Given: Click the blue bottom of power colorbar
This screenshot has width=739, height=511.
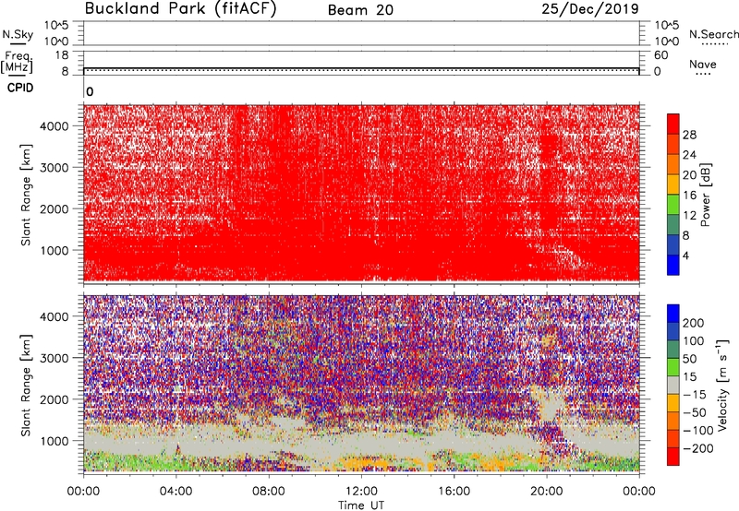Looking at the screenshot, I should click(673, 265).
